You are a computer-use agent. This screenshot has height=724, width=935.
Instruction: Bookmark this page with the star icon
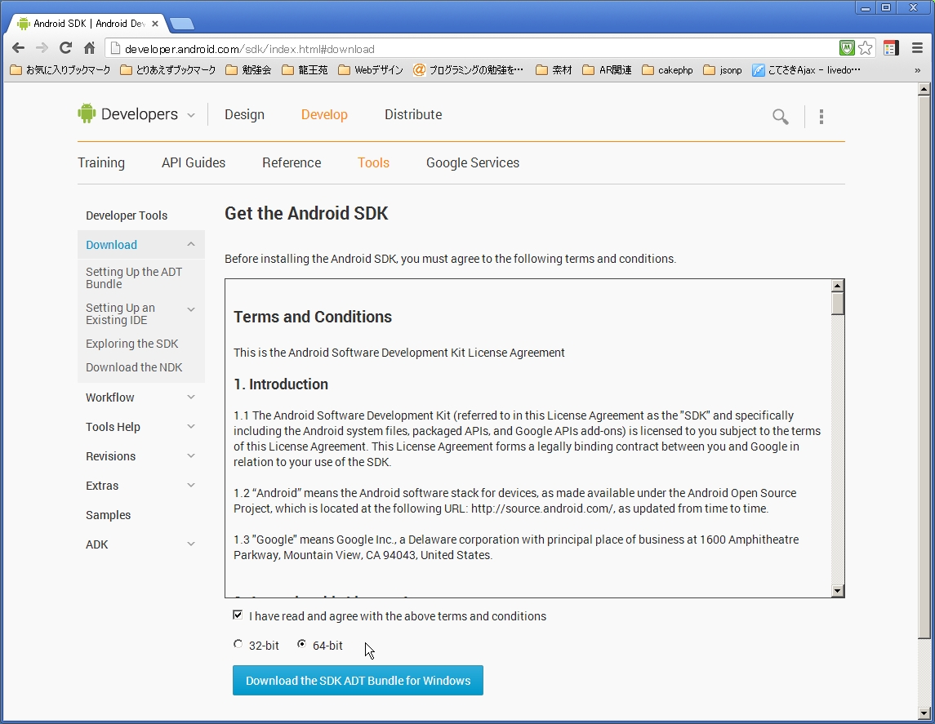tap(866, 48)
